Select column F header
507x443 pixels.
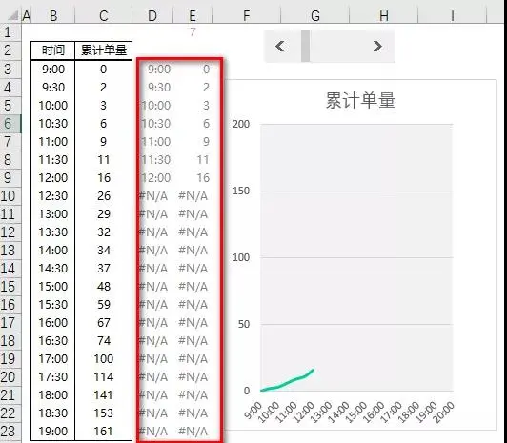(x=247, y=15)
